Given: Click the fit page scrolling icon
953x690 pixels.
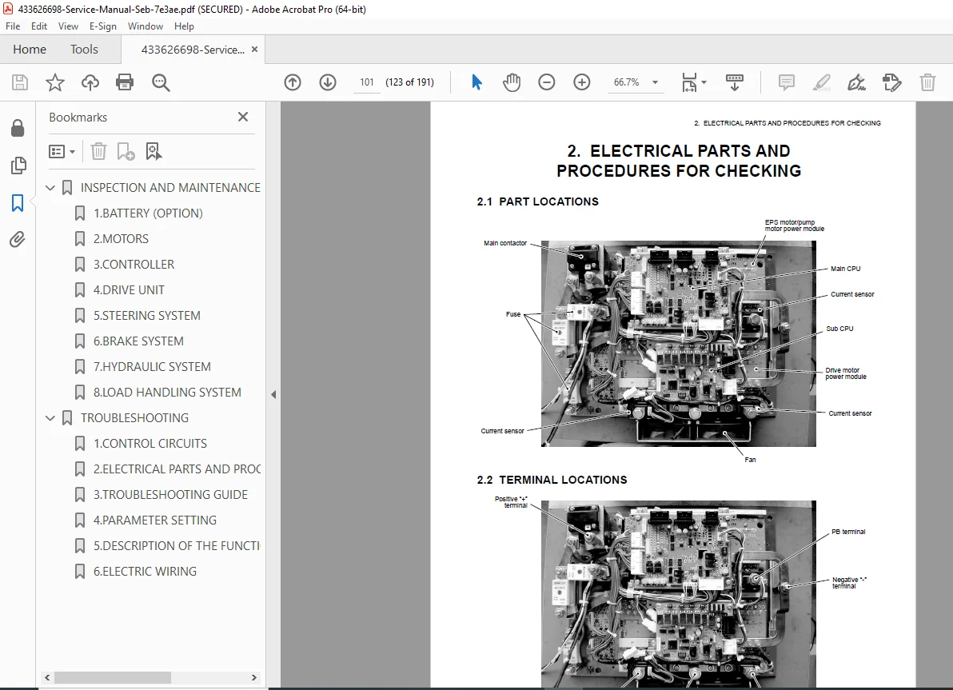Looking at the screenshot, I should click(689, 82).
